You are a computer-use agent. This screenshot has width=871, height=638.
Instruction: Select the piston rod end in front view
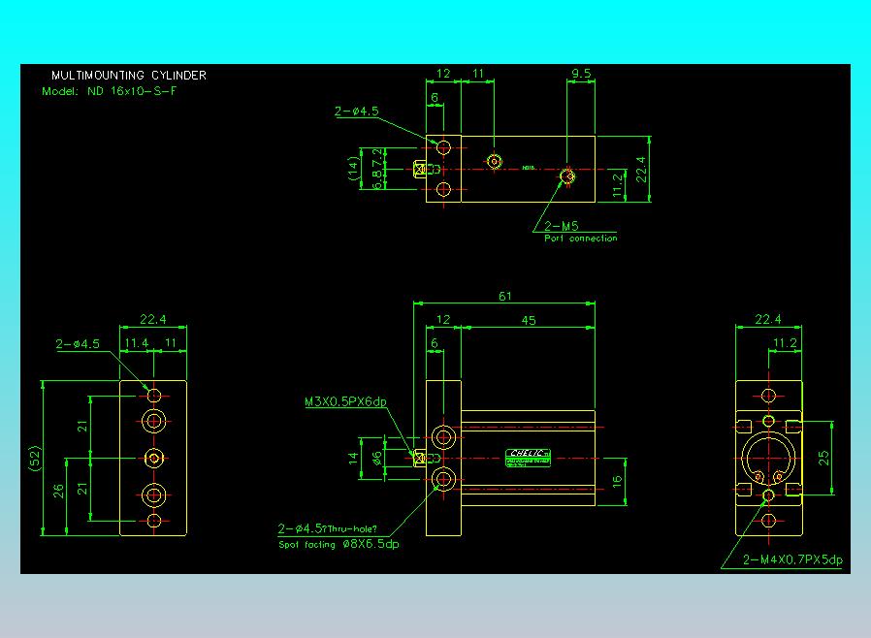[420, 458]
